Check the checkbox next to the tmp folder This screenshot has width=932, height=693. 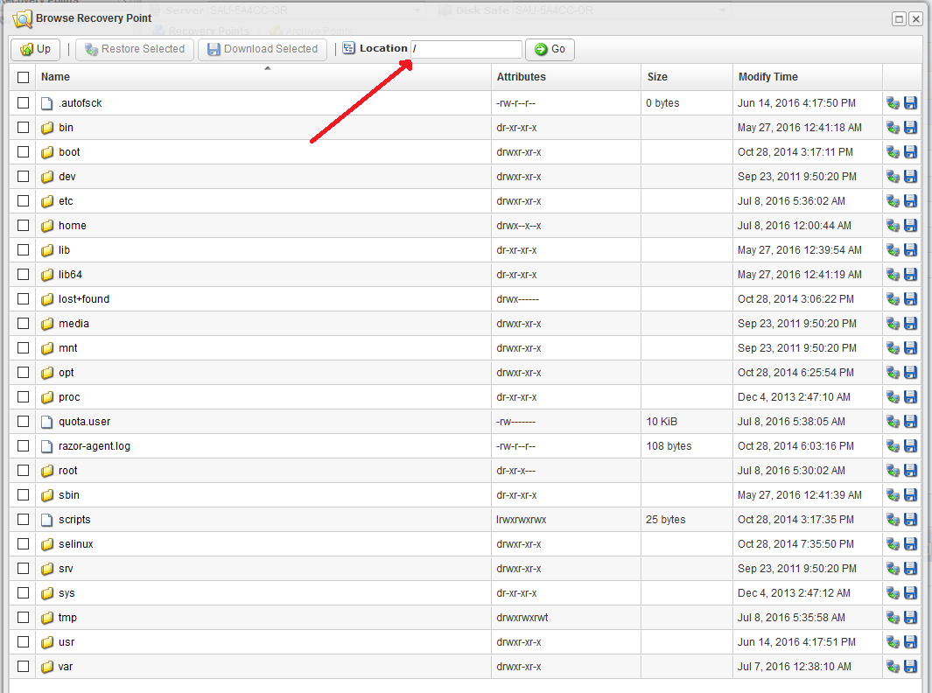22,617
